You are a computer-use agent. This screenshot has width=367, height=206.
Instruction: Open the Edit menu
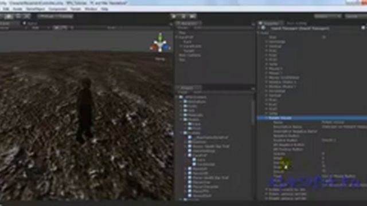6,9
